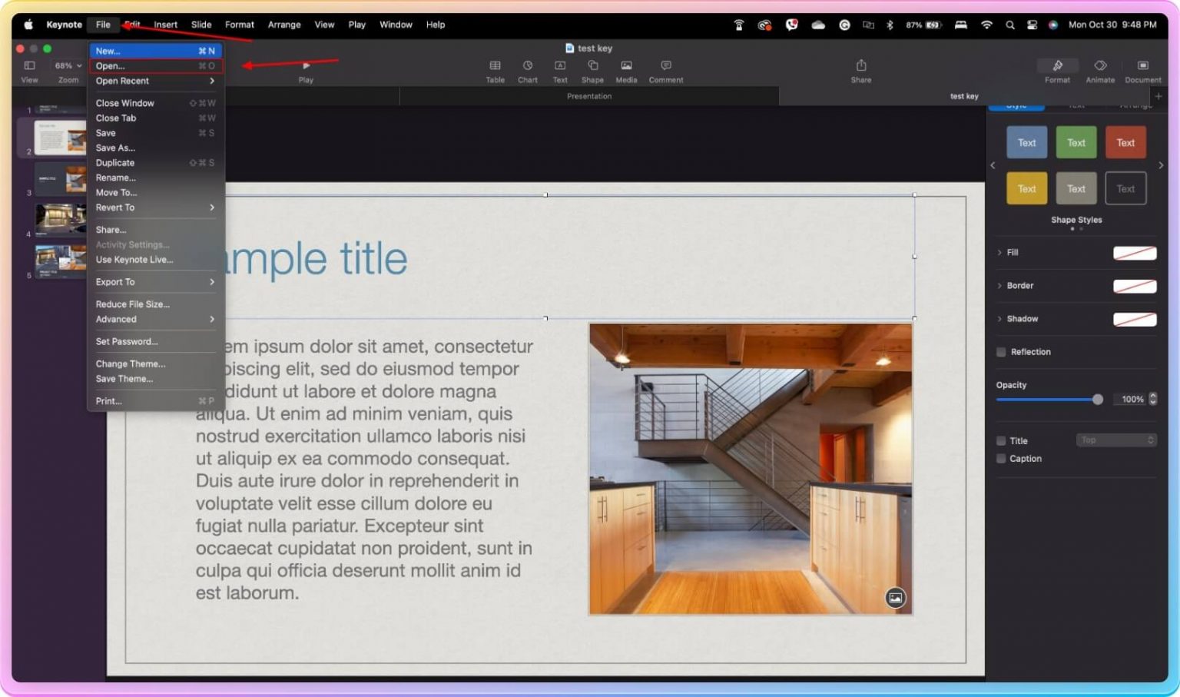This screenshot has width=1180, height=697.
Task: Open the Media browser
Action: [x=626, y=69]
